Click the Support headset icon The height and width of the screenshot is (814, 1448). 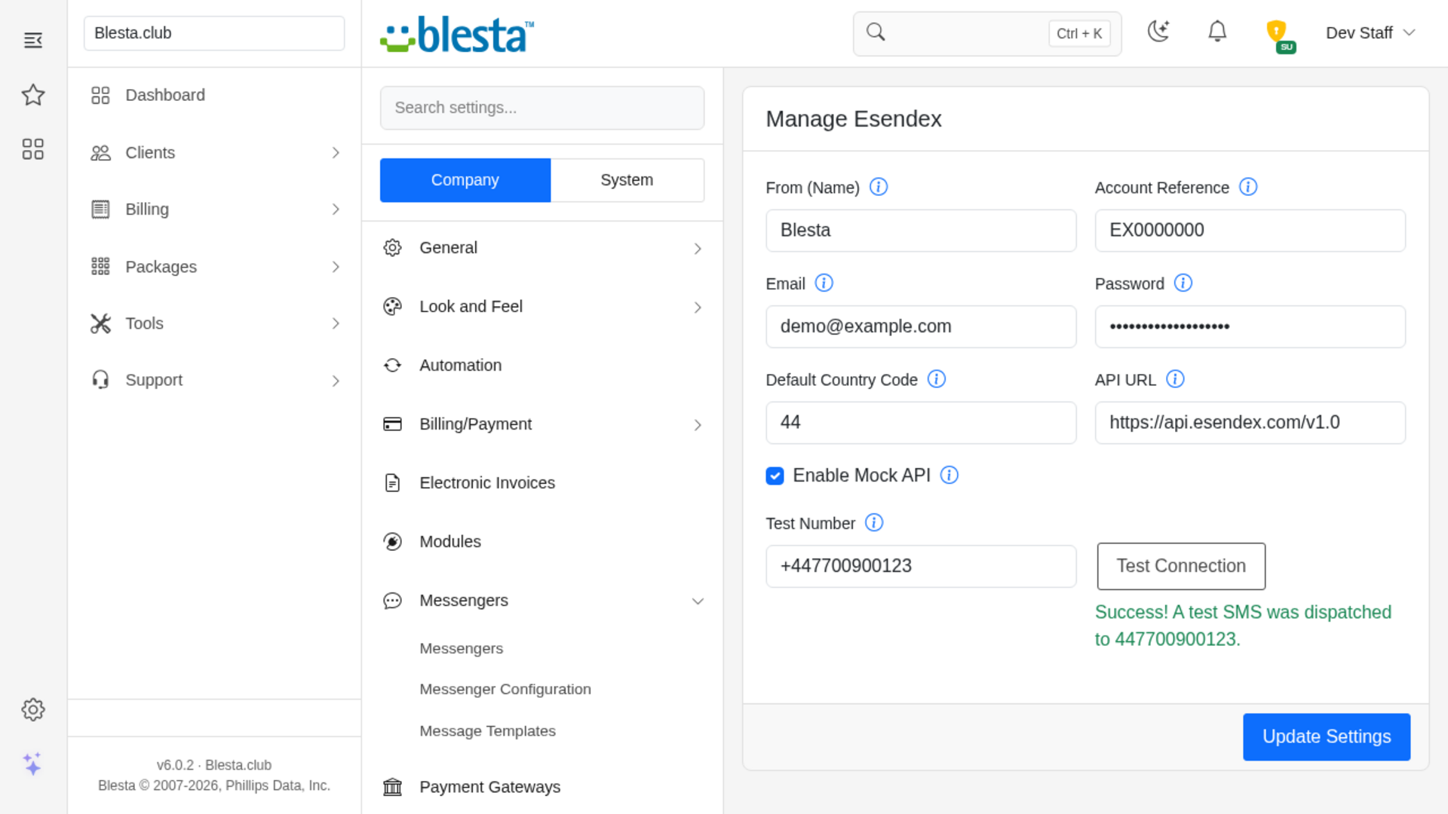click(x=100, y=380)
